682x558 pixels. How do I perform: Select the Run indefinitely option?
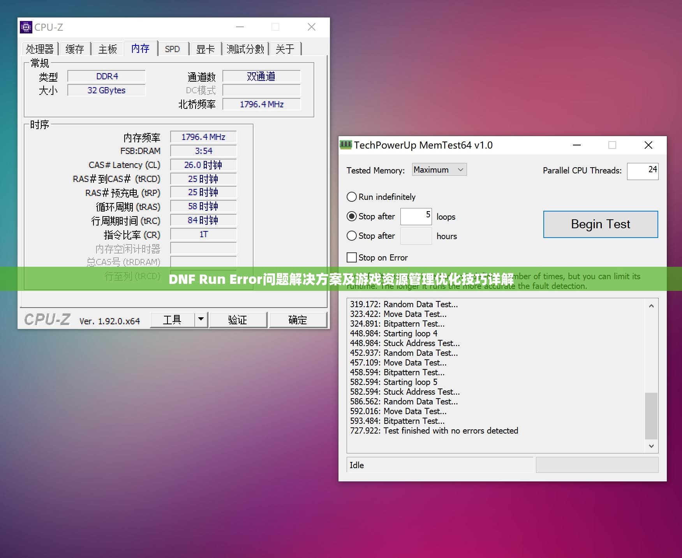pyautogui.click(x=352, y=197)
